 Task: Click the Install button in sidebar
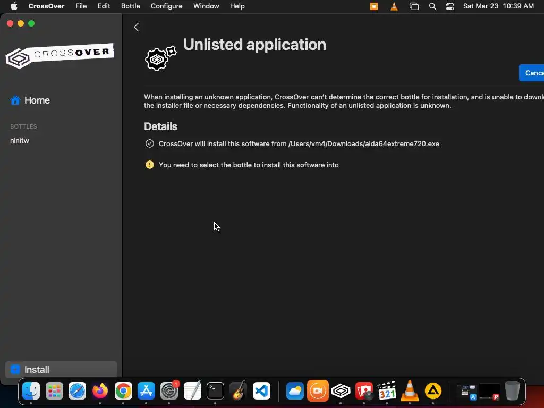tap(61, 370)
